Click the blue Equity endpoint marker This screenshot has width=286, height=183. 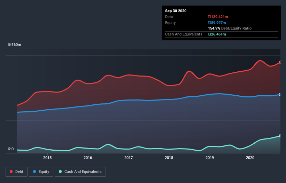coord(280,94)
